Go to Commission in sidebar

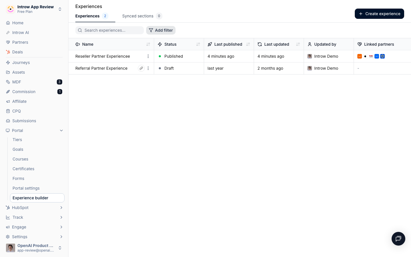(x=24, y=92)
